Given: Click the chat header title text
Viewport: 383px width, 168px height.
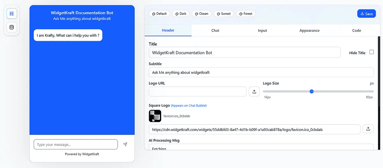Looking at the screenshot, I should tap(82, 13).
